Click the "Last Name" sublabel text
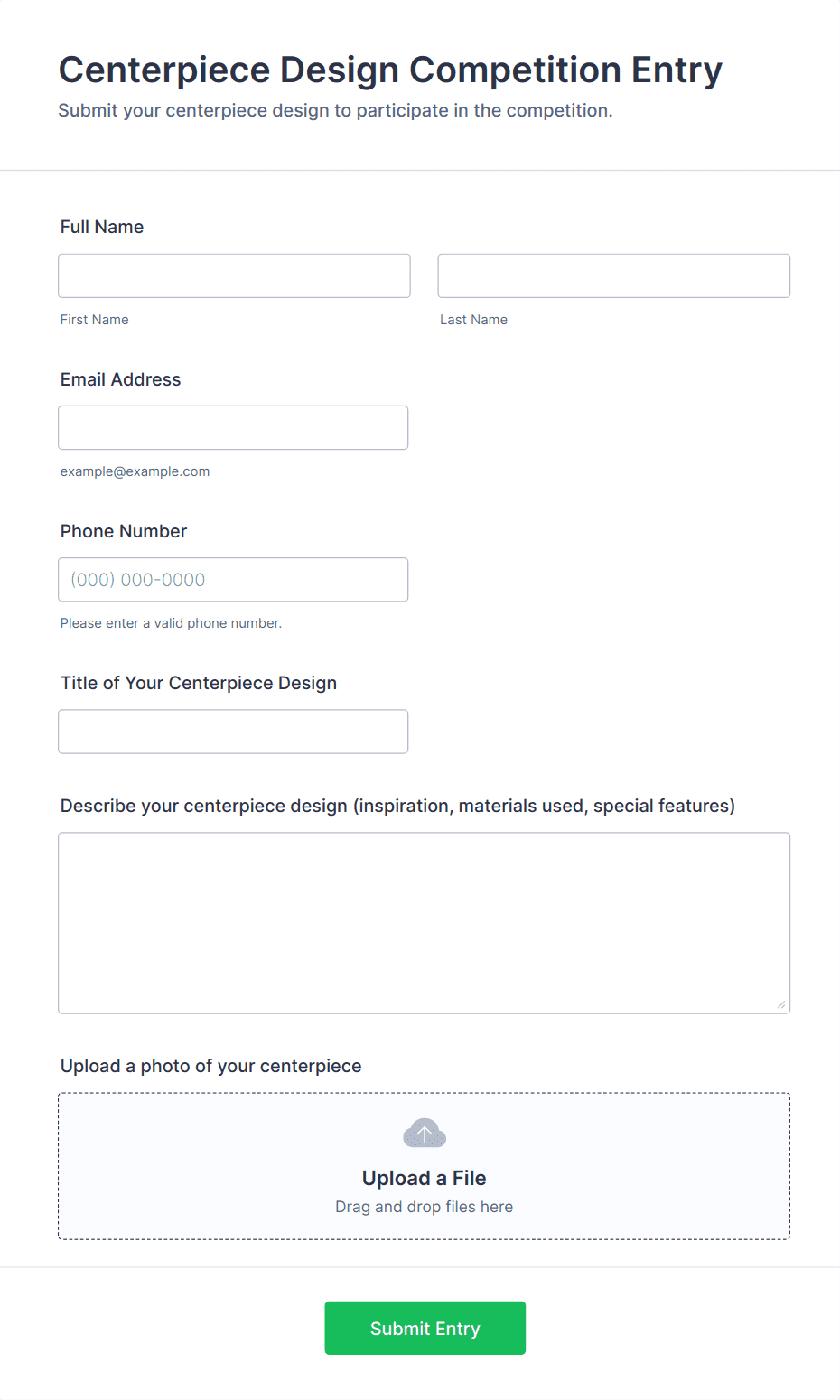 click(473, 320)
